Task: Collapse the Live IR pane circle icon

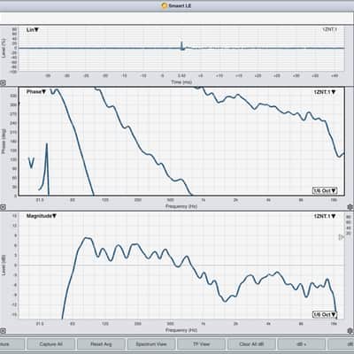Action: pos(3,83)
